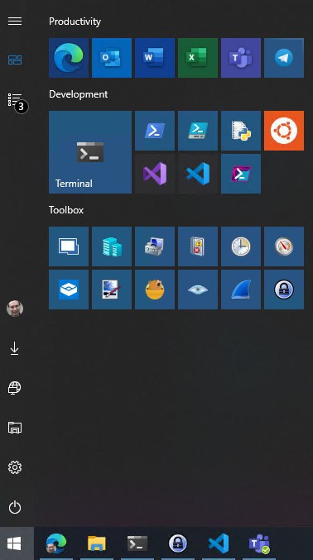
Task: Open the Event Viewer warning book tile
Action: point(198,246)
